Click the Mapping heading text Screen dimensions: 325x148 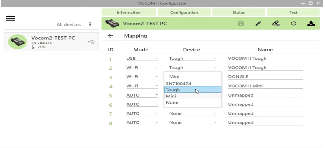click(x=136, y=36)
